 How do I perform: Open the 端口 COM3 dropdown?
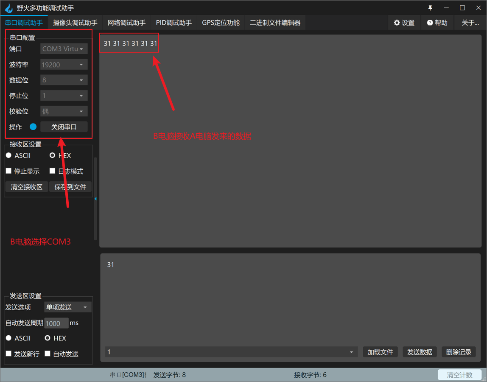point(64,49)
